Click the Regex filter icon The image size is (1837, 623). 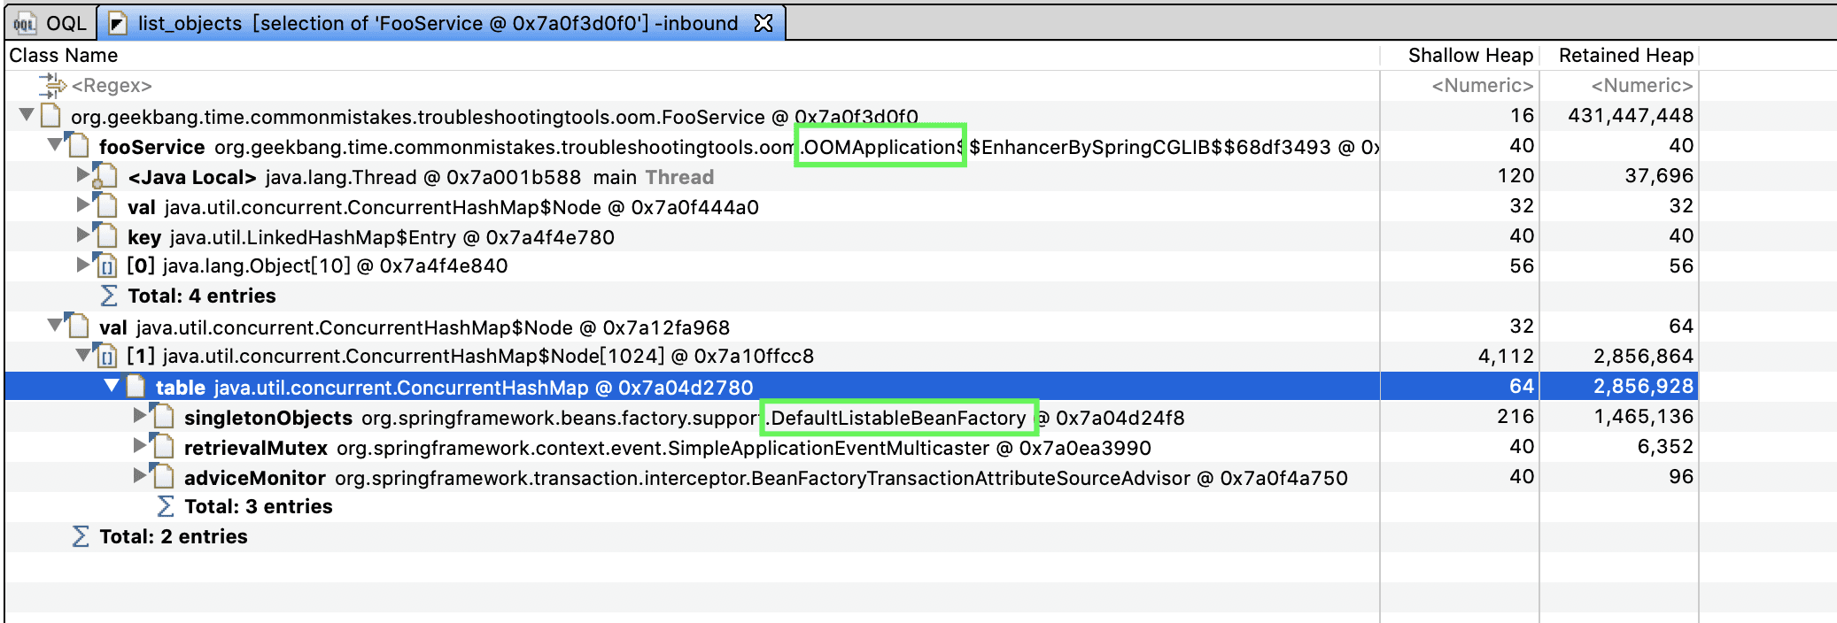(x=51, y=86)
